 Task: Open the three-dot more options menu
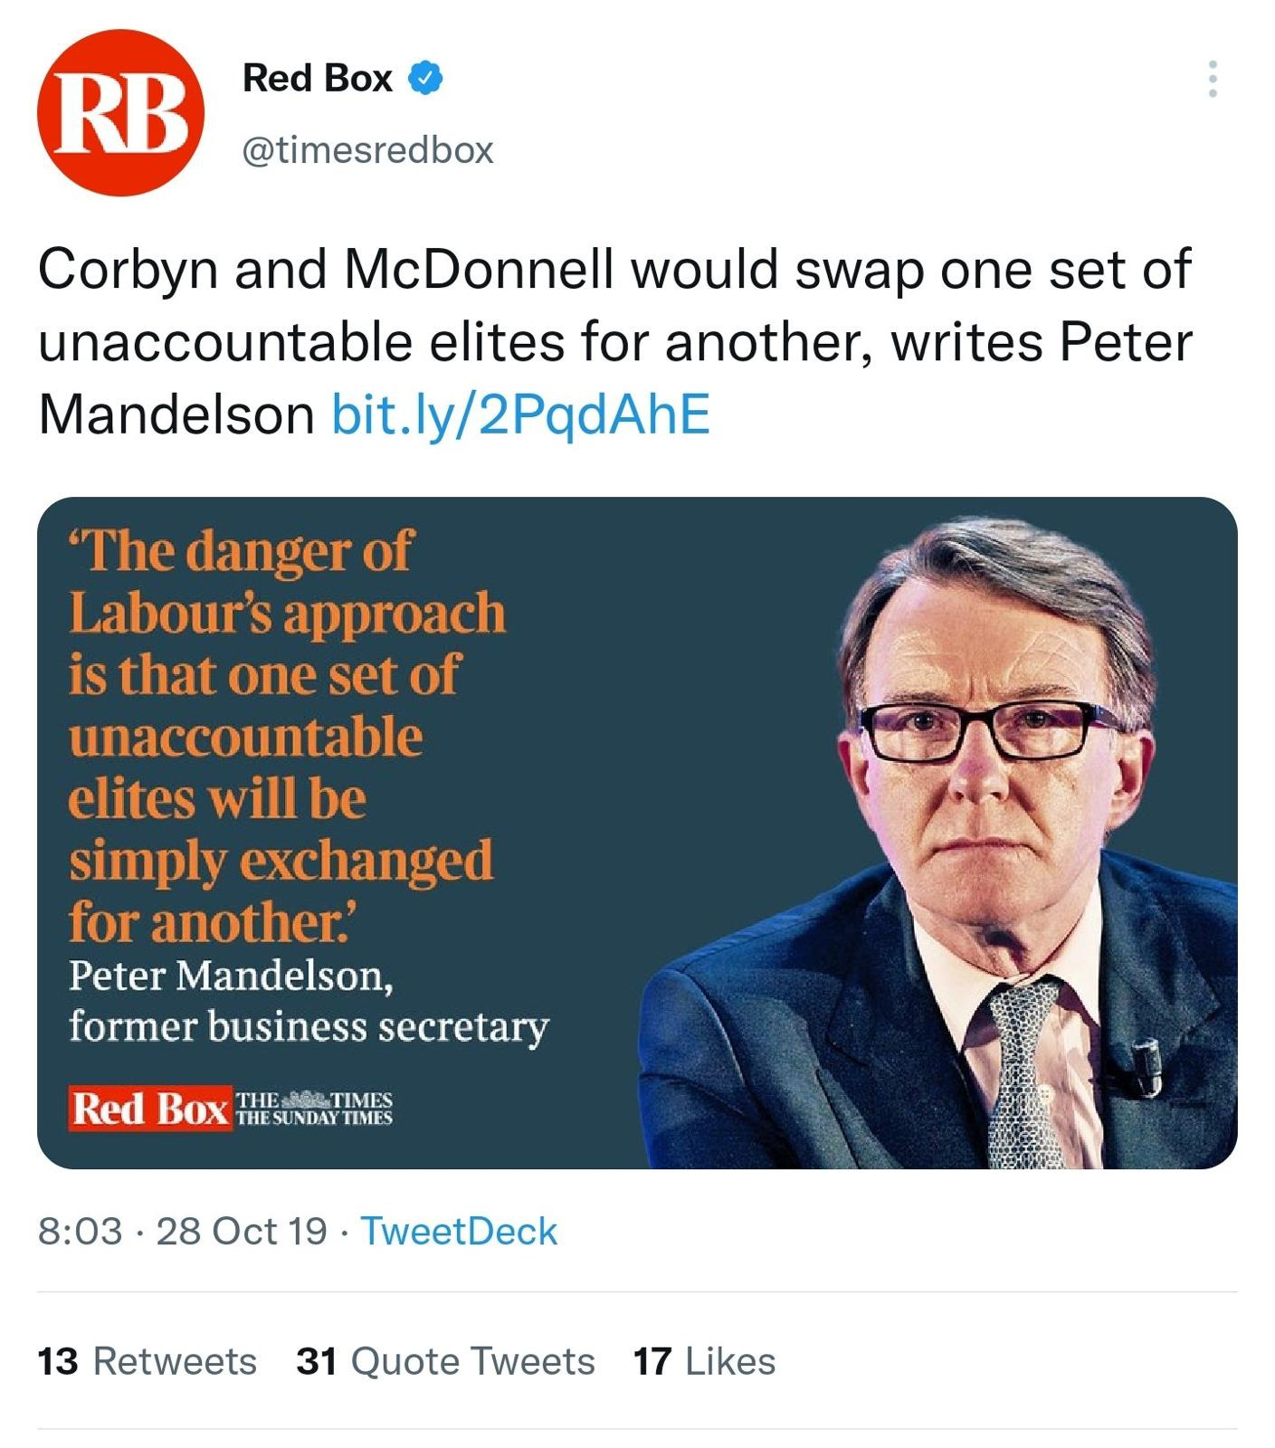click(x=1213, y=80)
